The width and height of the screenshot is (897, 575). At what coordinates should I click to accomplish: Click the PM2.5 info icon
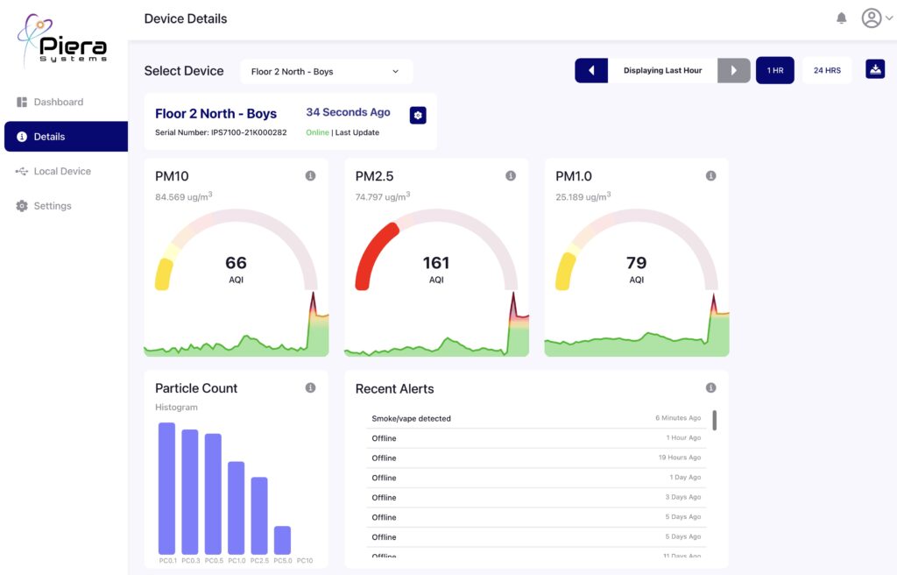coord(512,175)
